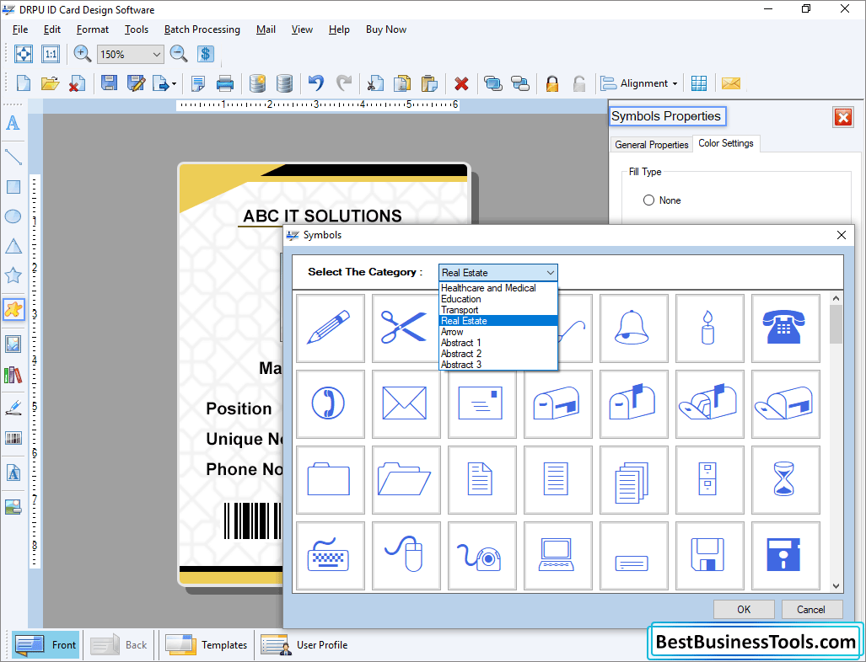The width and height of the screenshot is (866, 662).
Task: Click the dollar sign toolbar icon
Action: click(x=206, y=54)
